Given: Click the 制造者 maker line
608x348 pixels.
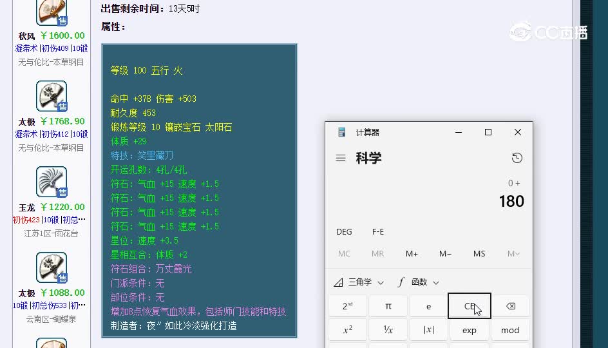Looking at the screenshot, I should point(174,325).
